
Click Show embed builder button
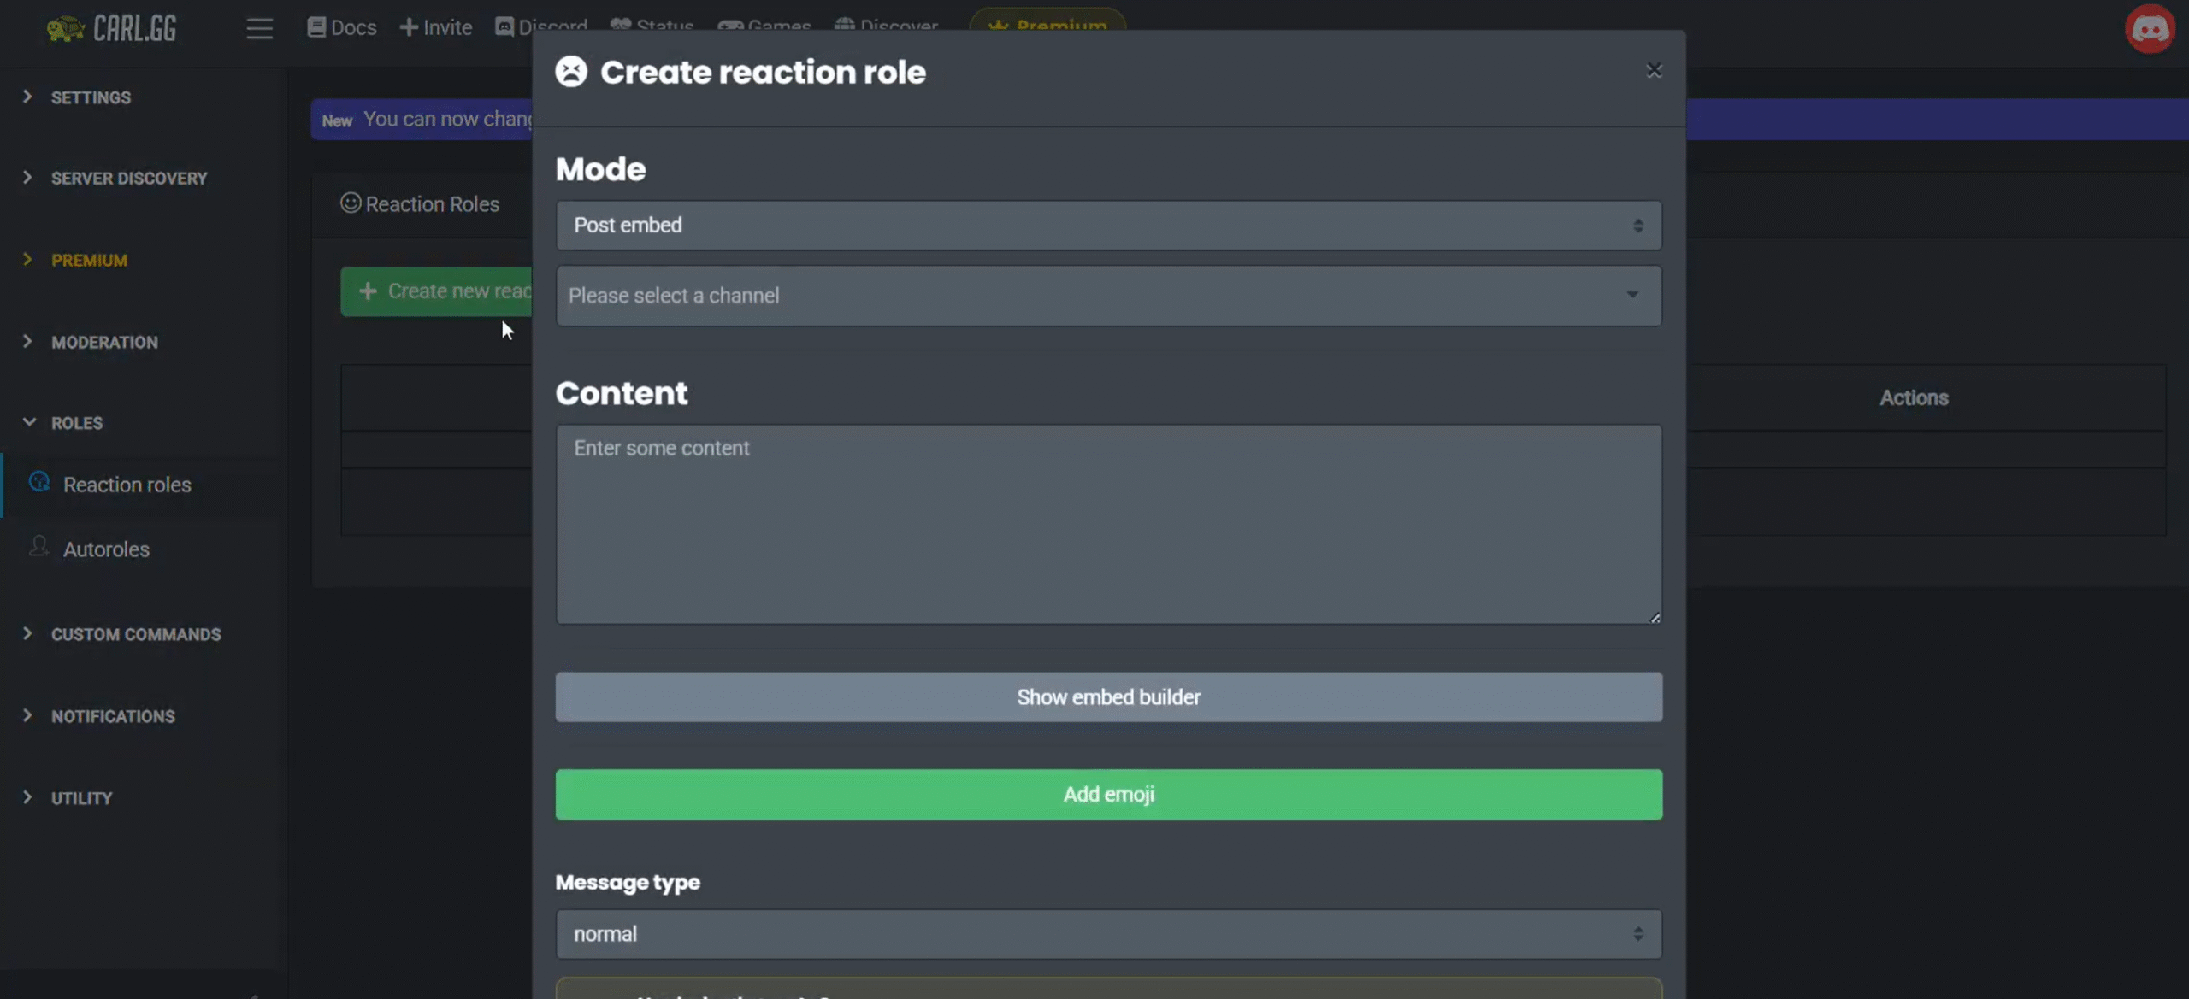pyautogui.click(x=1109, y=697)
